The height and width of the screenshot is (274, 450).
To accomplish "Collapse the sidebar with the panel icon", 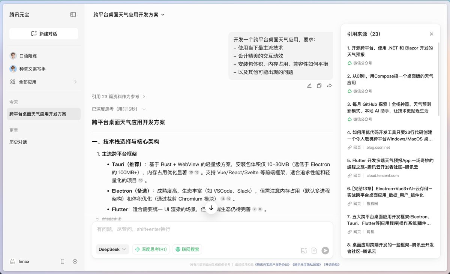I will [x=73, y=15].
